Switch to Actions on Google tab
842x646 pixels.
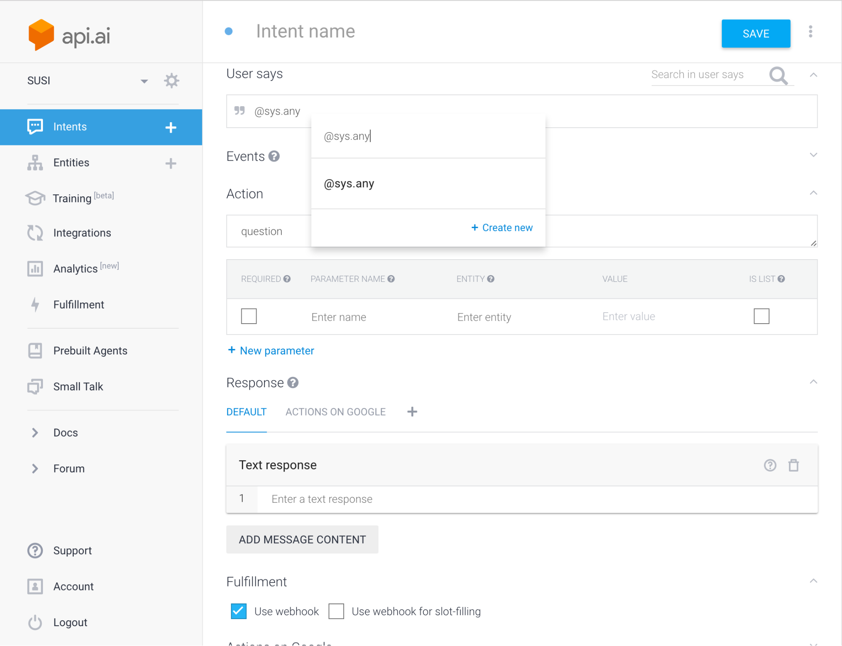(335, 412)
